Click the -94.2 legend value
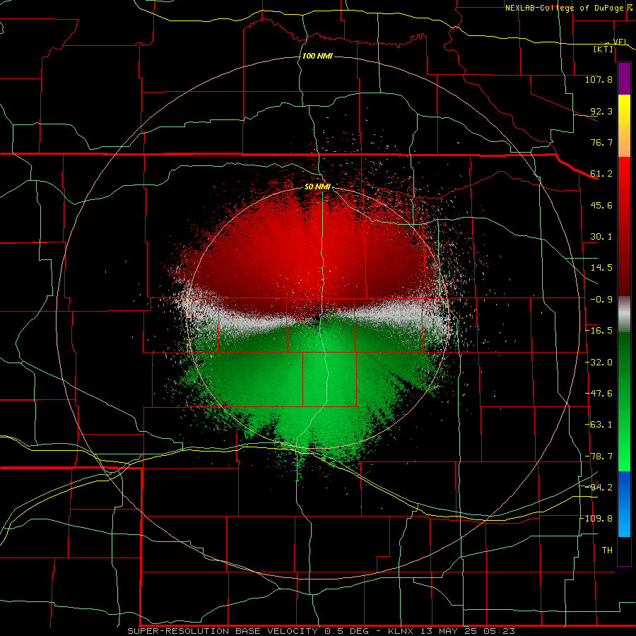This screenshot has width=636, height=636. click(599, 487)
